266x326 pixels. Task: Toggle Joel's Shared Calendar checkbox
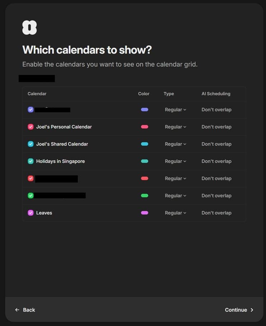tap(31, 144)
